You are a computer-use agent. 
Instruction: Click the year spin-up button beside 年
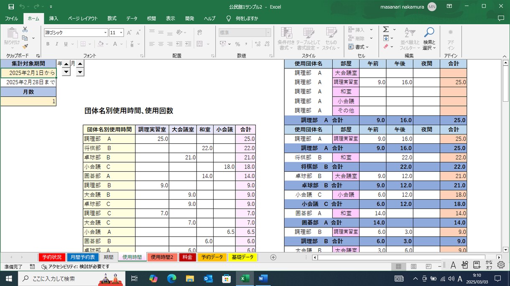pos(66,64)
